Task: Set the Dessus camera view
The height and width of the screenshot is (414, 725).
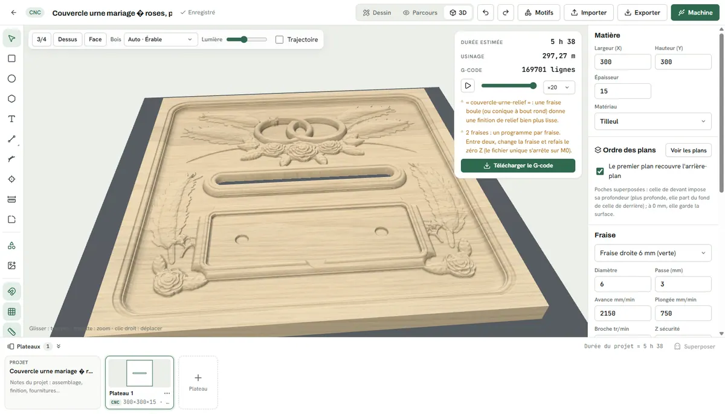Action: tap(68, 39)
